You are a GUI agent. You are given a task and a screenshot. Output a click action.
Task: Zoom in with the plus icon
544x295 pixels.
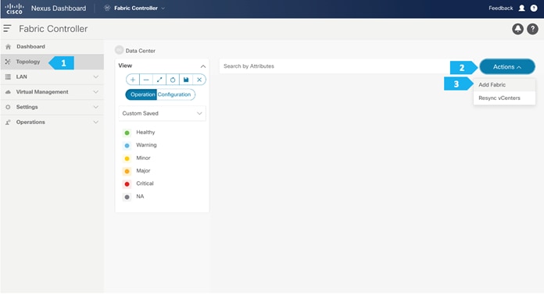[x=133, y=80]
